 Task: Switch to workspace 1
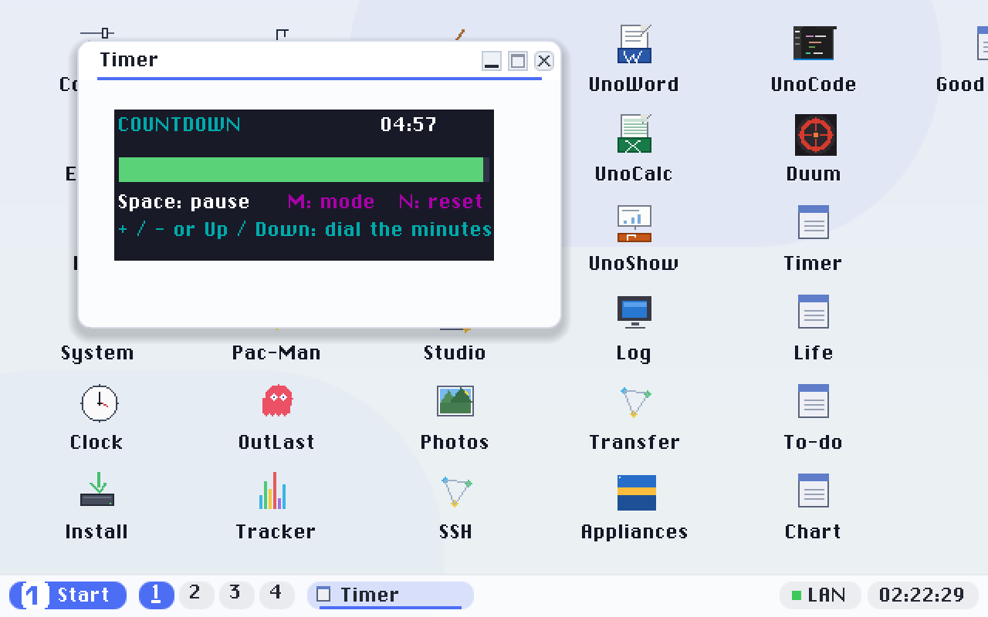coord(157,595)
